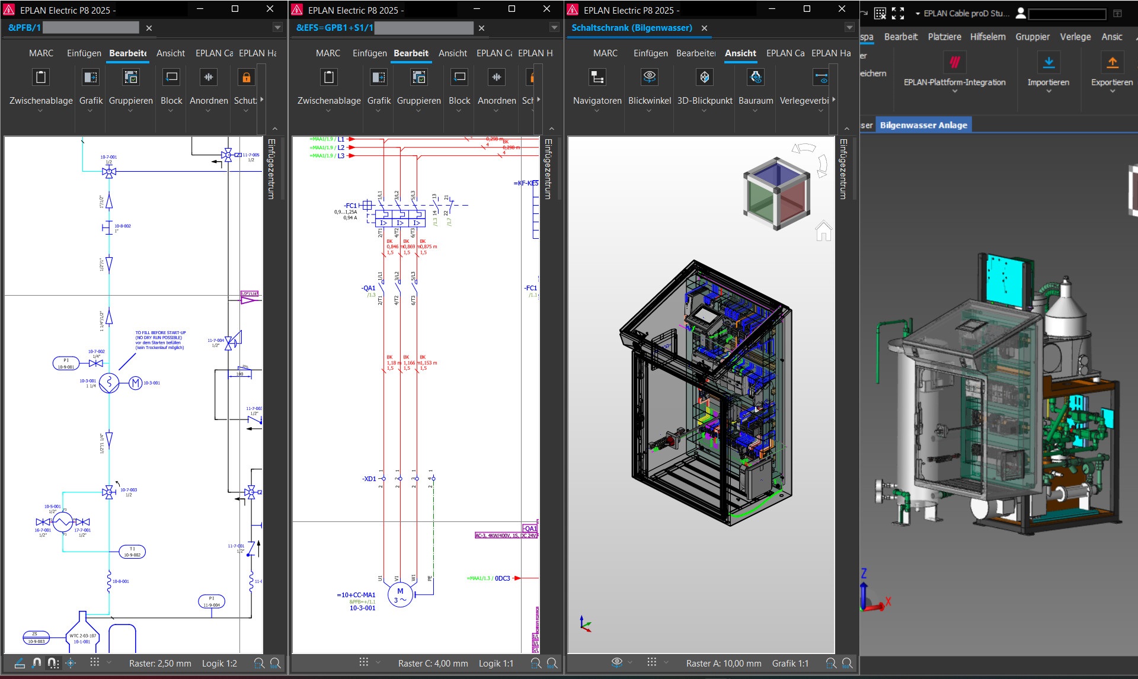Open the tab list dropdown of Schaltschrank window
This screenshot has width=1138, height=679.
tap(849, 28)
